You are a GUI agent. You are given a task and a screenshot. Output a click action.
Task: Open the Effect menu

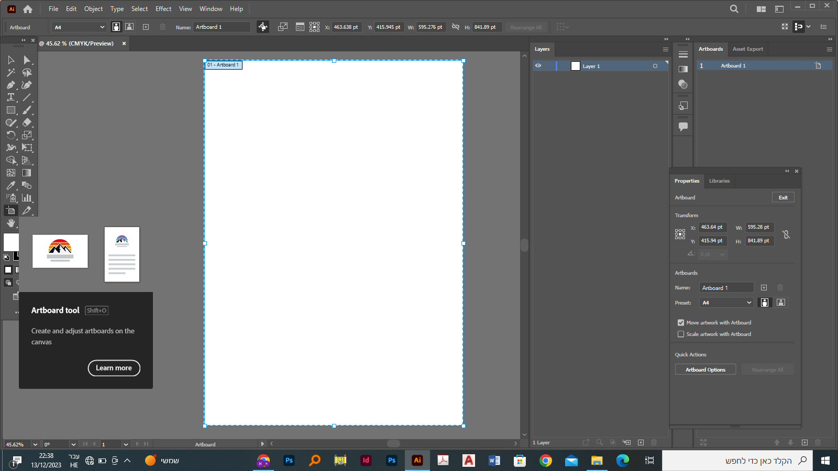point(163,9)
